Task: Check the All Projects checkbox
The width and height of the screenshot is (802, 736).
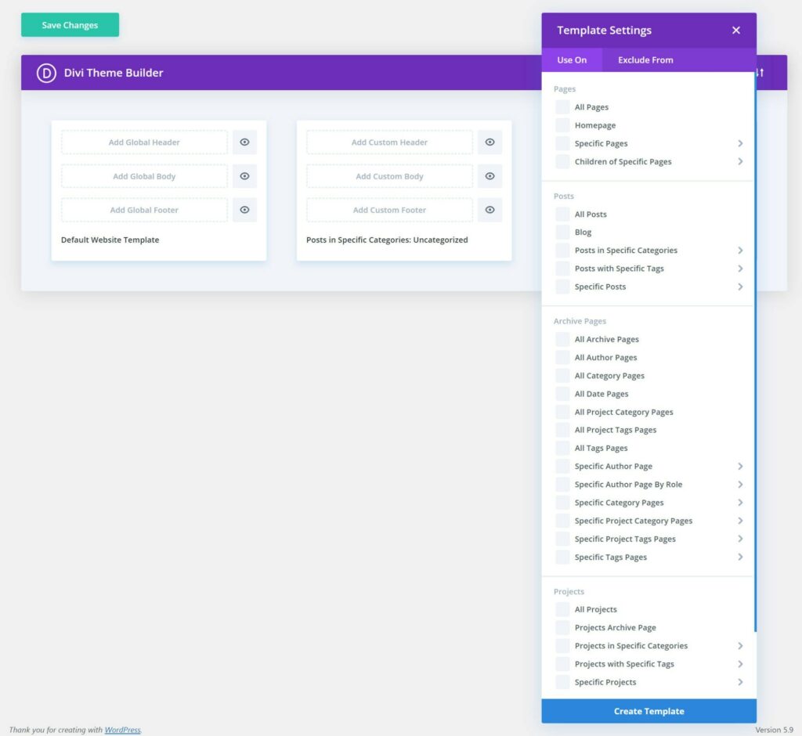Action: [562, 609]
